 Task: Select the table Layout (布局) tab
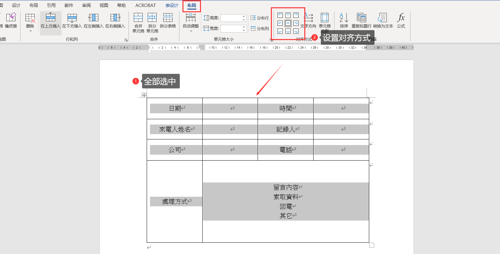coord(191,5)
